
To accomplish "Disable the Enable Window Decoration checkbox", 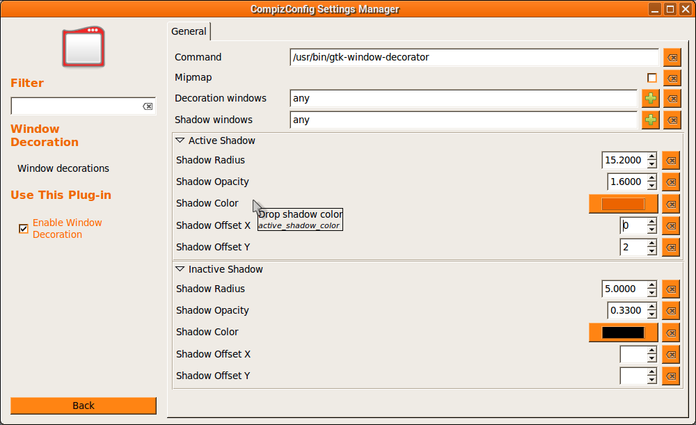I will (x=24, y=228).
